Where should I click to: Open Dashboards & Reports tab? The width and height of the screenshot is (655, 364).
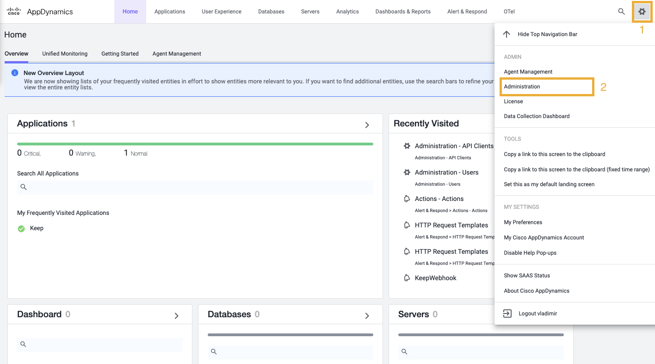tap(403, 12)
